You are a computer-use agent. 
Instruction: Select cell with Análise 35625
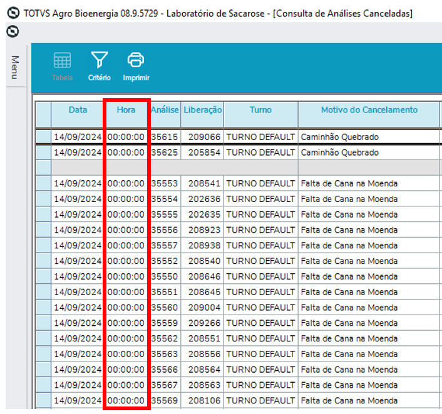pyautogui.click(x=165, y=153)
